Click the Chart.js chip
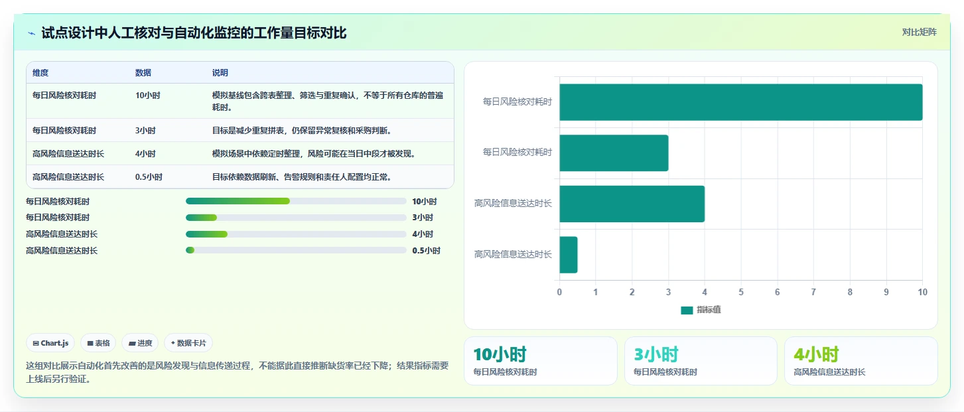 coord(50,343)
